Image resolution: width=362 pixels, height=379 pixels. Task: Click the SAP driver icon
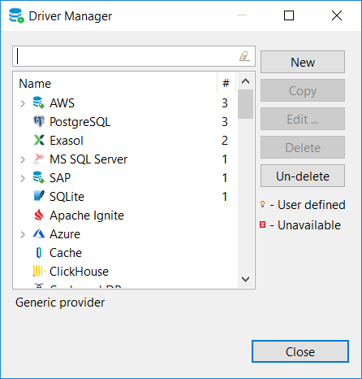39,177
